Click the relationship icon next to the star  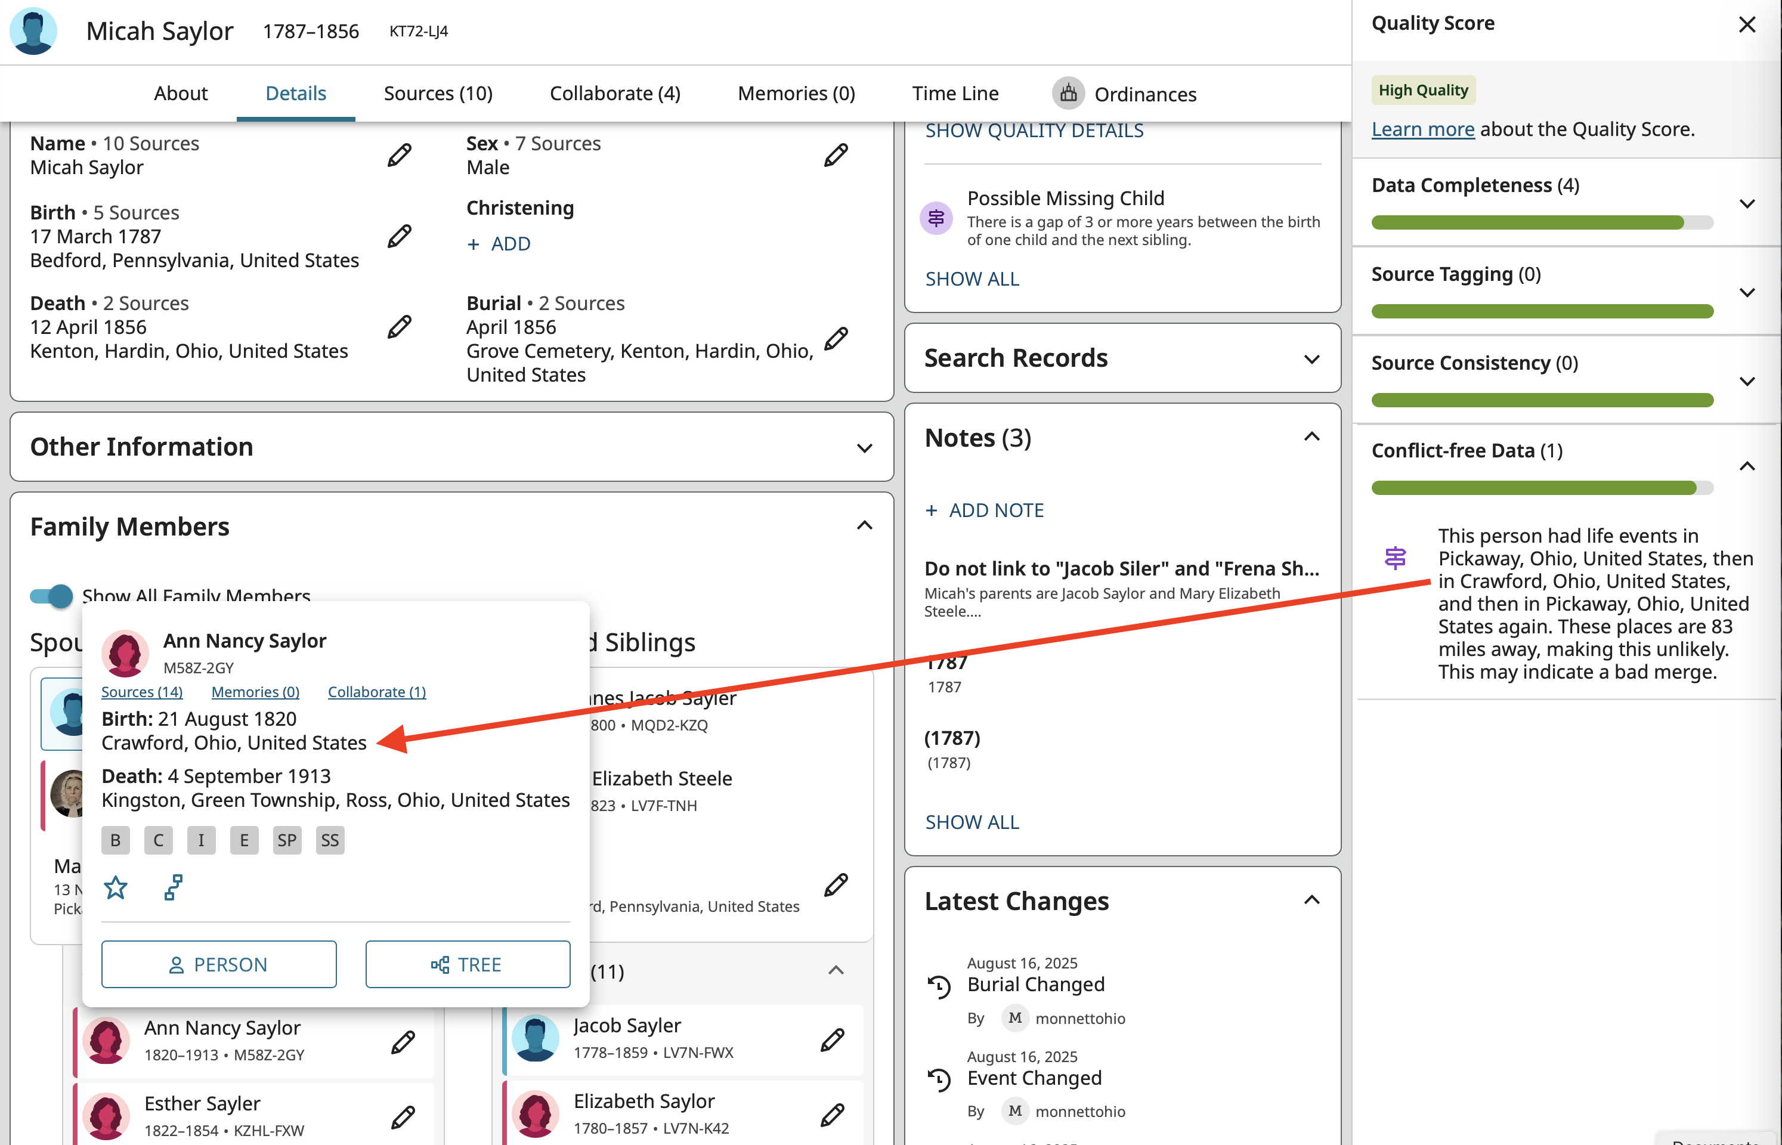(173, 887)
